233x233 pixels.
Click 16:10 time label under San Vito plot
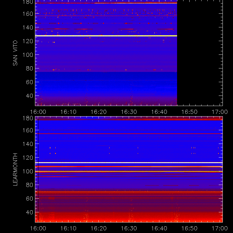(x=68, y=112)
